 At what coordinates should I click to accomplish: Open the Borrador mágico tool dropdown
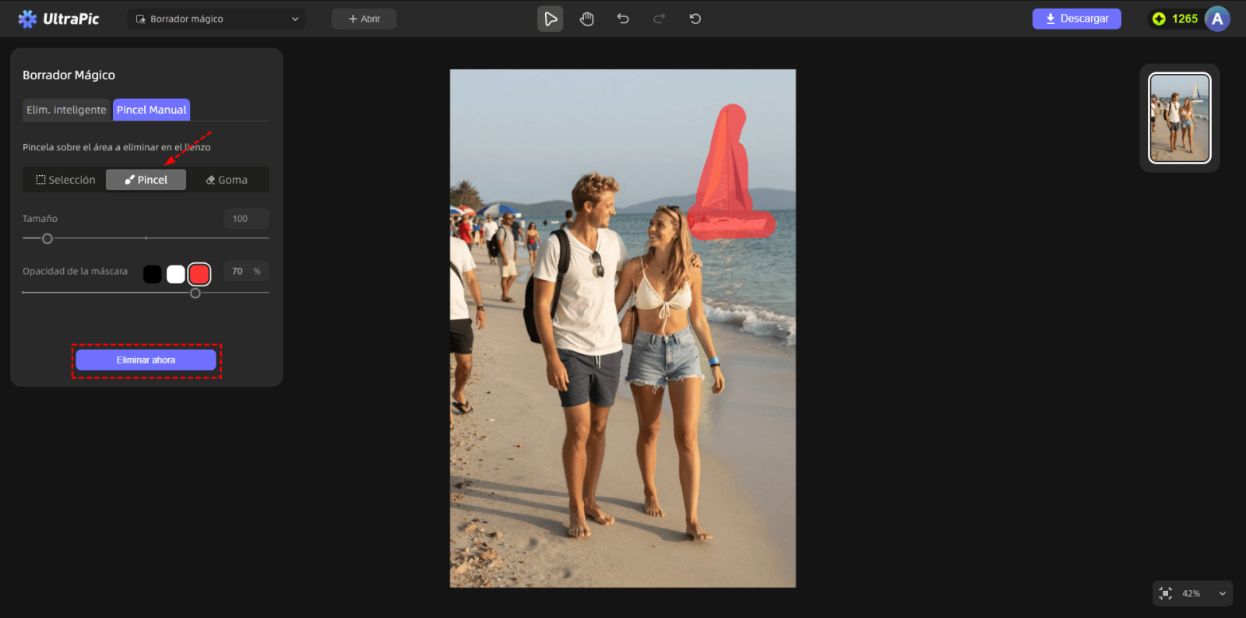point(216,19)
